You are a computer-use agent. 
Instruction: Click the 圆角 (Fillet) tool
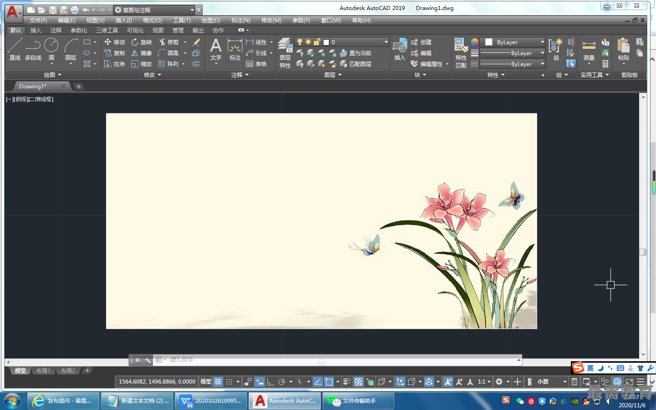tap(168, 53)
